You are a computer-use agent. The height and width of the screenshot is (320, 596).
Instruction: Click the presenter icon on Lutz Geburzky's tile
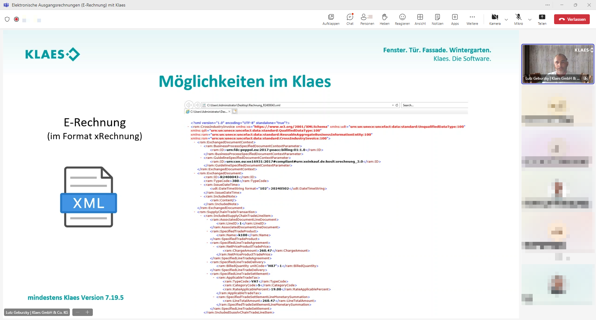click(585, 78)
